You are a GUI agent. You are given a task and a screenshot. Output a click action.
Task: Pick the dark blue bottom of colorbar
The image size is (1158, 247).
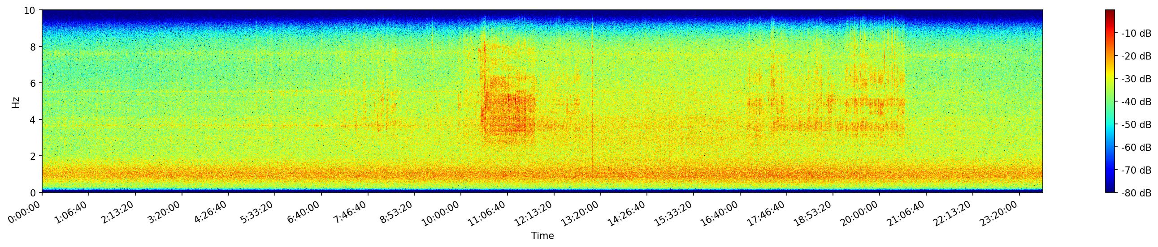coord(1110,190)
